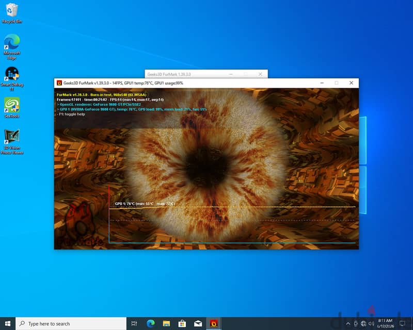
Task: Open Microsoft Store from the taskbar
Action: click(182, 323)
